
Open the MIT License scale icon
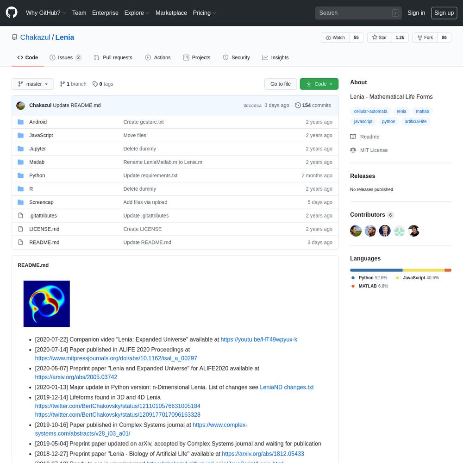(353, 150)
